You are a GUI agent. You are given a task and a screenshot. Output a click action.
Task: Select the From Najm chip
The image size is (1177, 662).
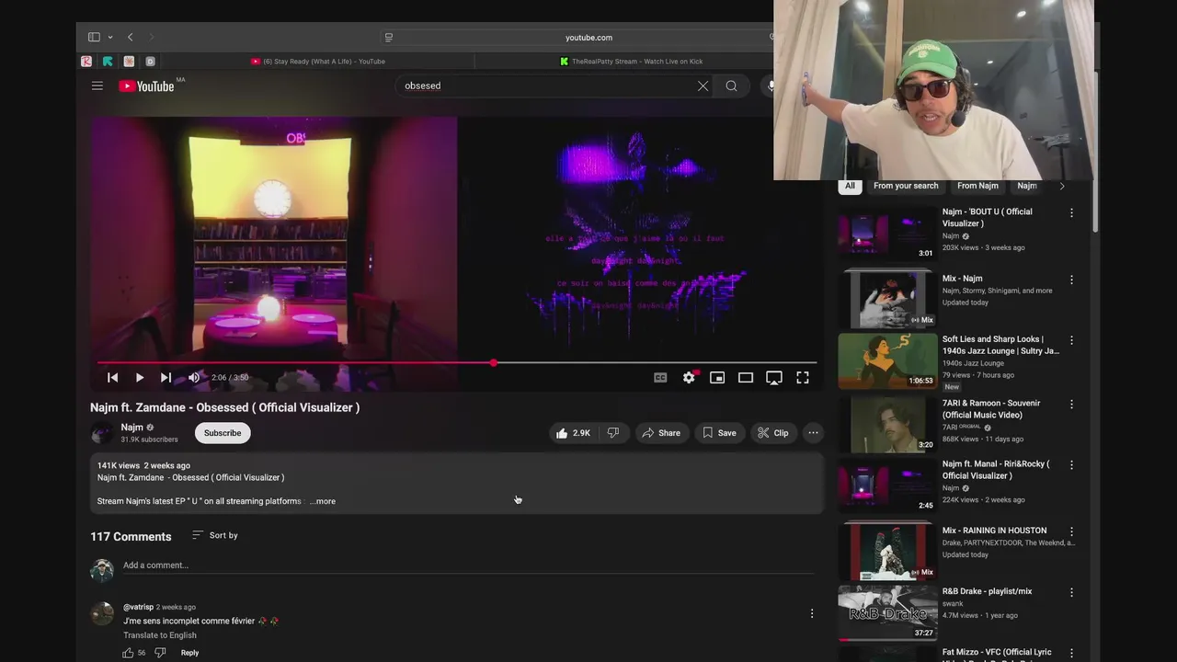coord(977,186)
